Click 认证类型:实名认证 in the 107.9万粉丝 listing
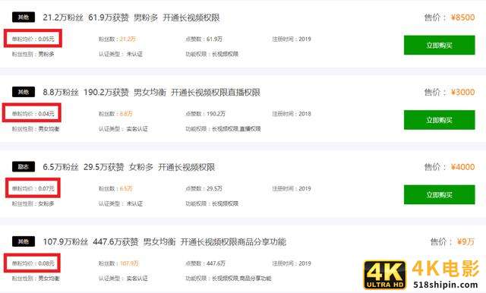The image size is (486, 293). 123,278
